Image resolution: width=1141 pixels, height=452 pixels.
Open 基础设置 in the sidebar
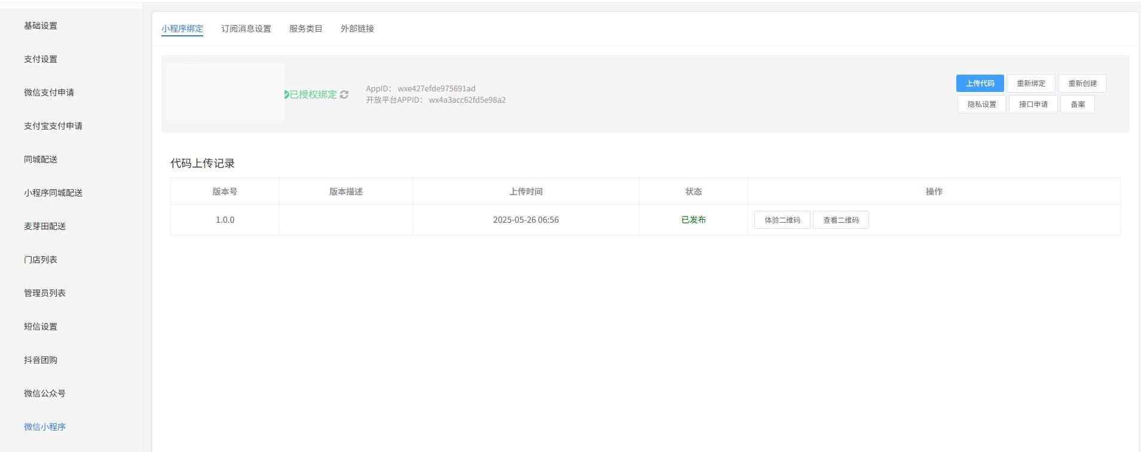(41, 26)
